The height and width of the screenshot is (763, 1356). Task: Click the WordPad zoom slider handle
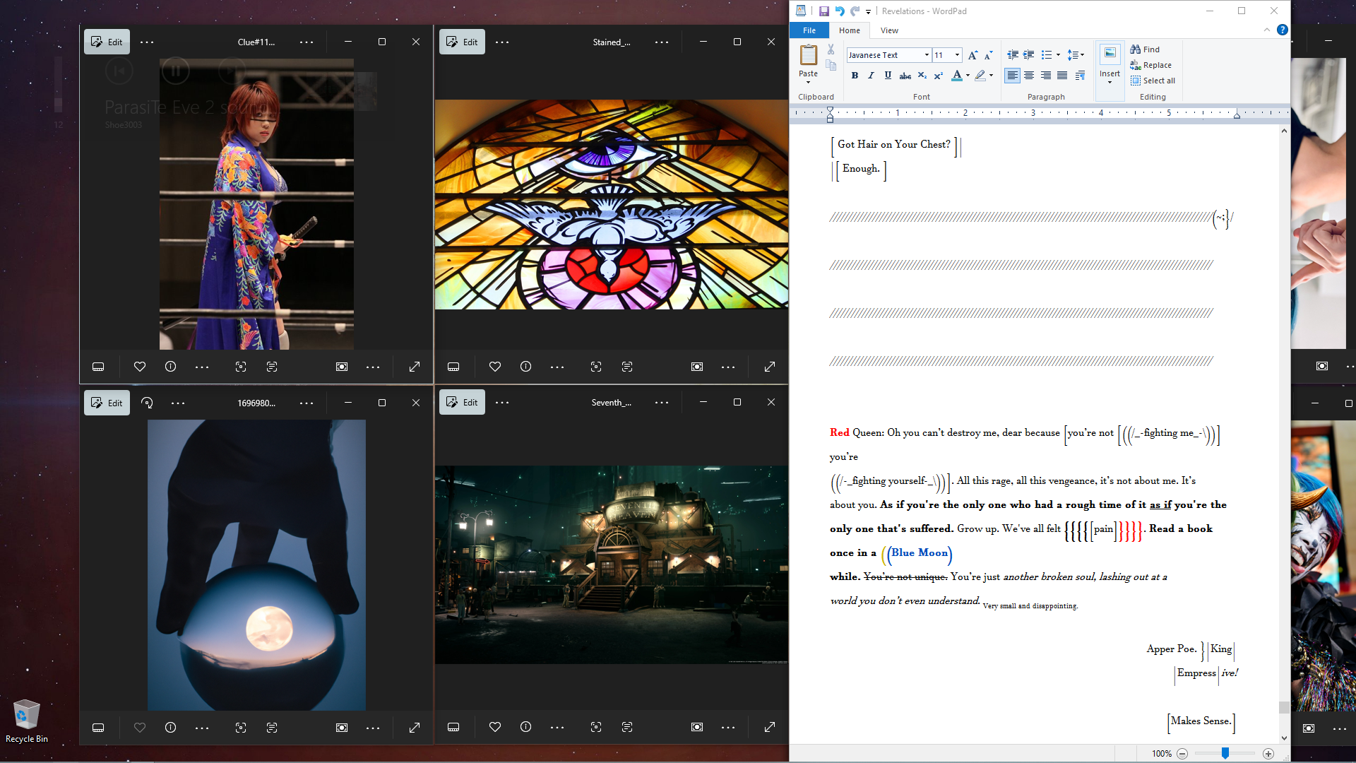(1225, 754)
